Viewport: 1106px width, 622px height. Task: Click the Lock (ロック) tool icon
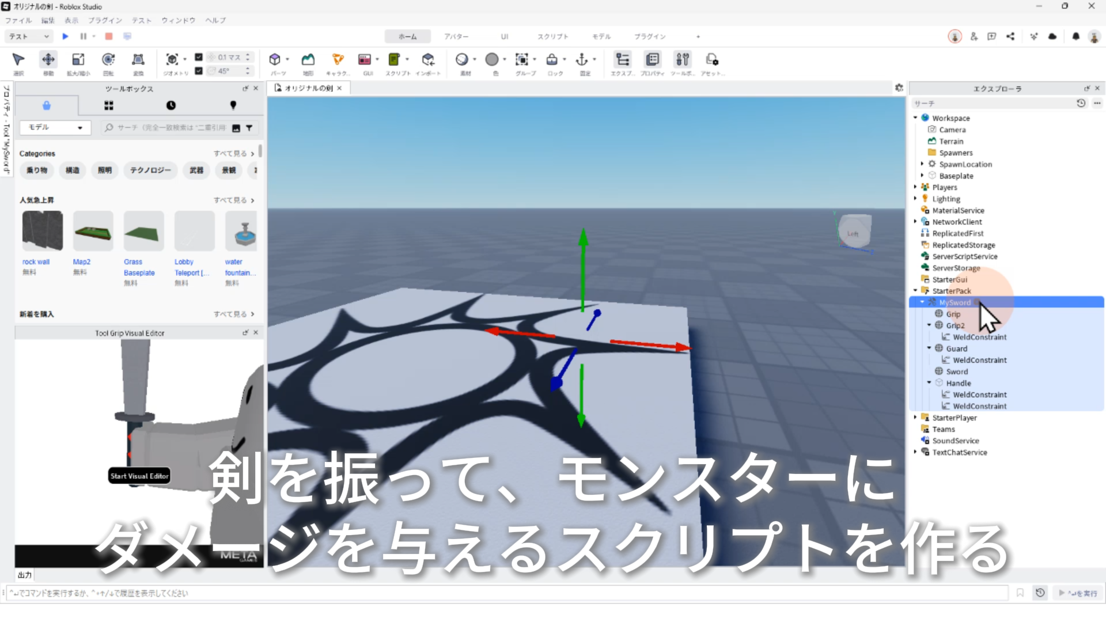tap(552, 59)
